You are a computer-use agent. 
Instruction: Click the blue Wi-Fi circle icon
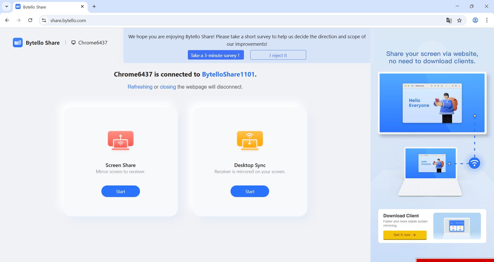tap(474, 163)
